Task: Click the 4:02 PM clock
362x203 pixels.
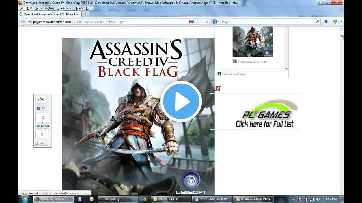Action: click(x=331, y=199)
